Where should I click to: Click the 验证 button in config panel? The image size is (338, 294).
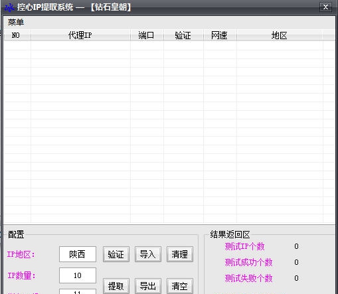point(116,254)
